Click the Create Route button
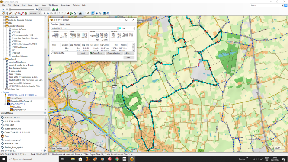This screenshot has width=288, height=162. coord(97,53)
